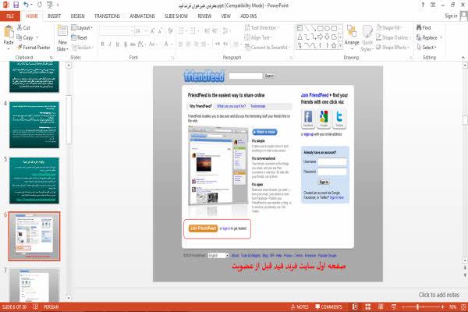
Task: Toggle the Notes pane in status bar
Action: click(x=300, y=307)
